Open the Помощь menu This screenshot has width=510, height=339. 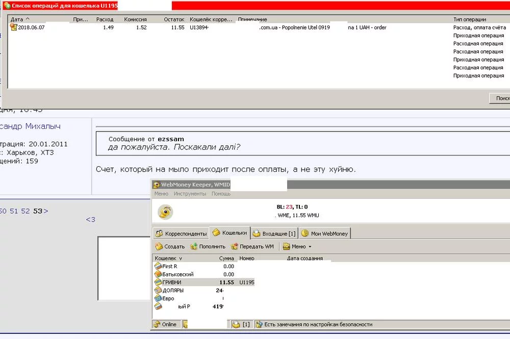click(221, 194)
